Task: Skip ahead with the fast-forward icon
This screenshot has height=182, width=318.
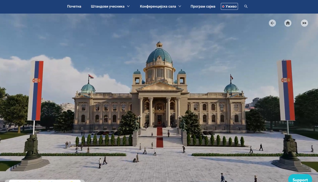Action: (304, 23)
